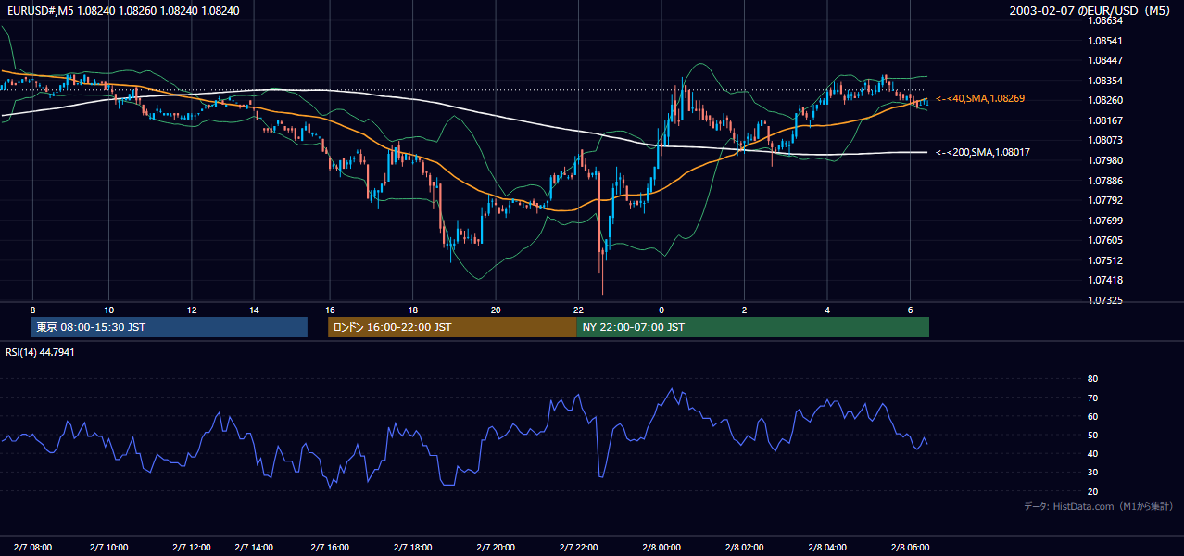
Task: Click the orange 40 SMA 1.08269 label
Action: click(980, 98)
